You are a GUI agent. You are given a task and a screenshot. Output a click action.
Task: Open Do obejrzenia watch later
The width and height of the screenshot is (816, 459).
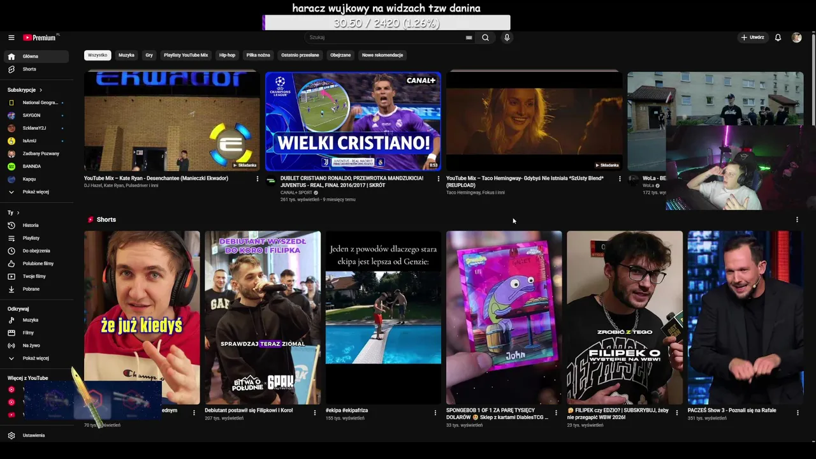point(36,251)
